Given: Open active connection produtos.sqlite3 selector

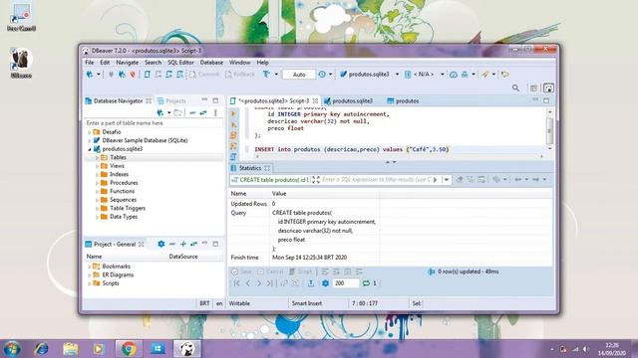Looking at the screenshot, I should tap(369, 75).
